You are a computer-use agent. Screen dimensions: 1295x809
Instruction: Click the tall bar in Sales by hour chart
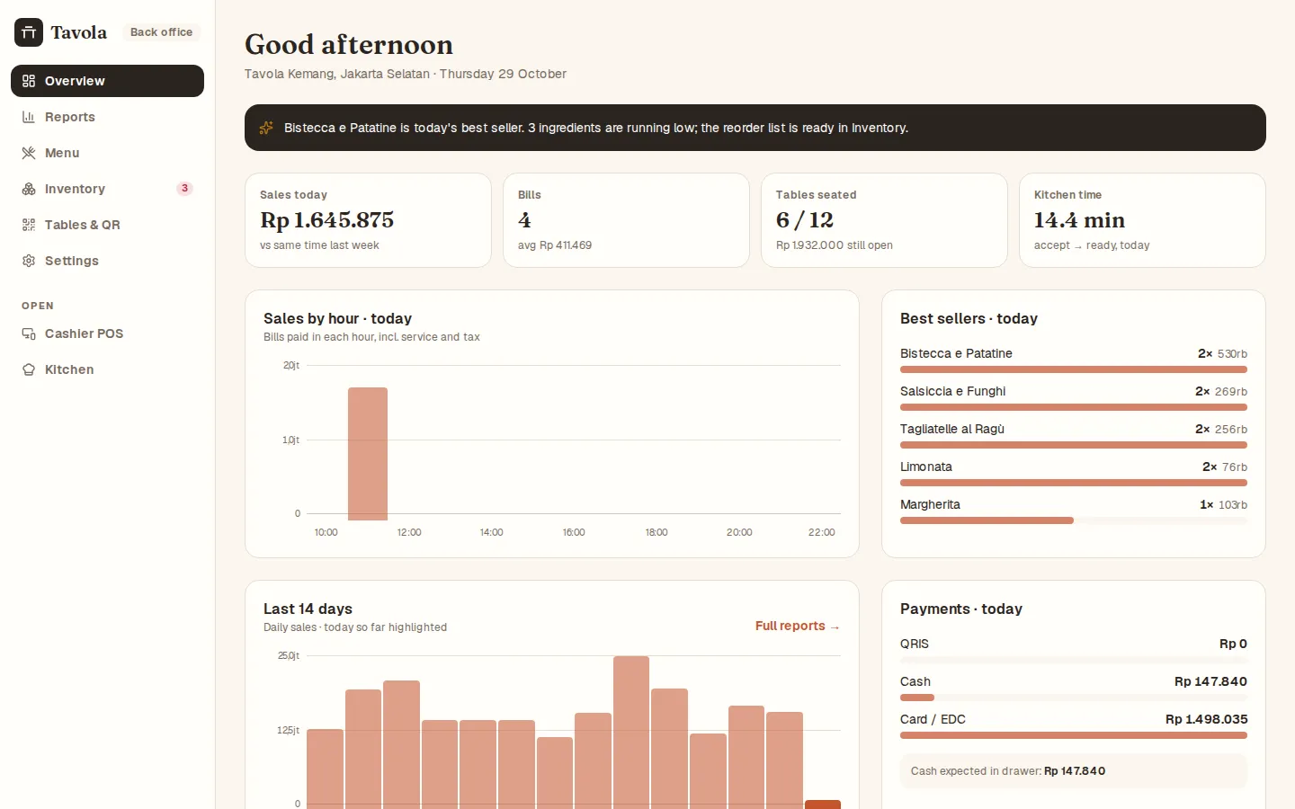368,454
